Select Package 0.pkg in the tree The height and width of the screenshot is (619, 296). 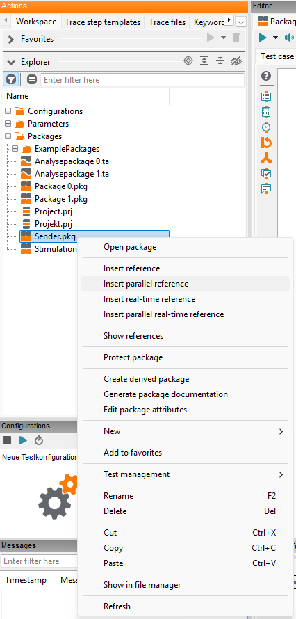tap(60, 186)
